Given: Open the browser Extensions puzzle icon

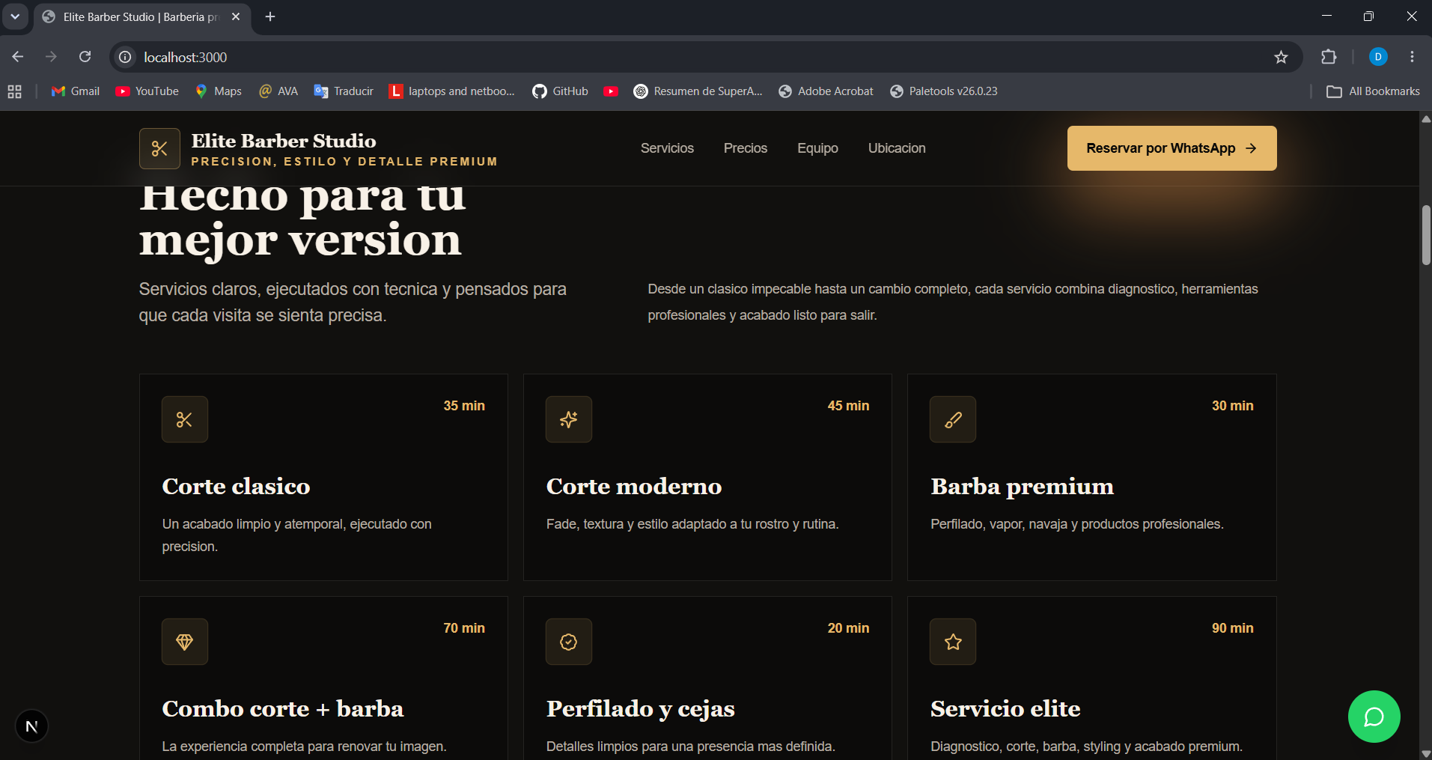Looking at the screenshot, I should (x=1329, y=57).
